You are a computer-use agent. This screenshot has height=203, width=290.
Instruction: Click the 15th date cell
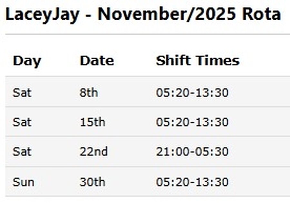pos(92,122)
